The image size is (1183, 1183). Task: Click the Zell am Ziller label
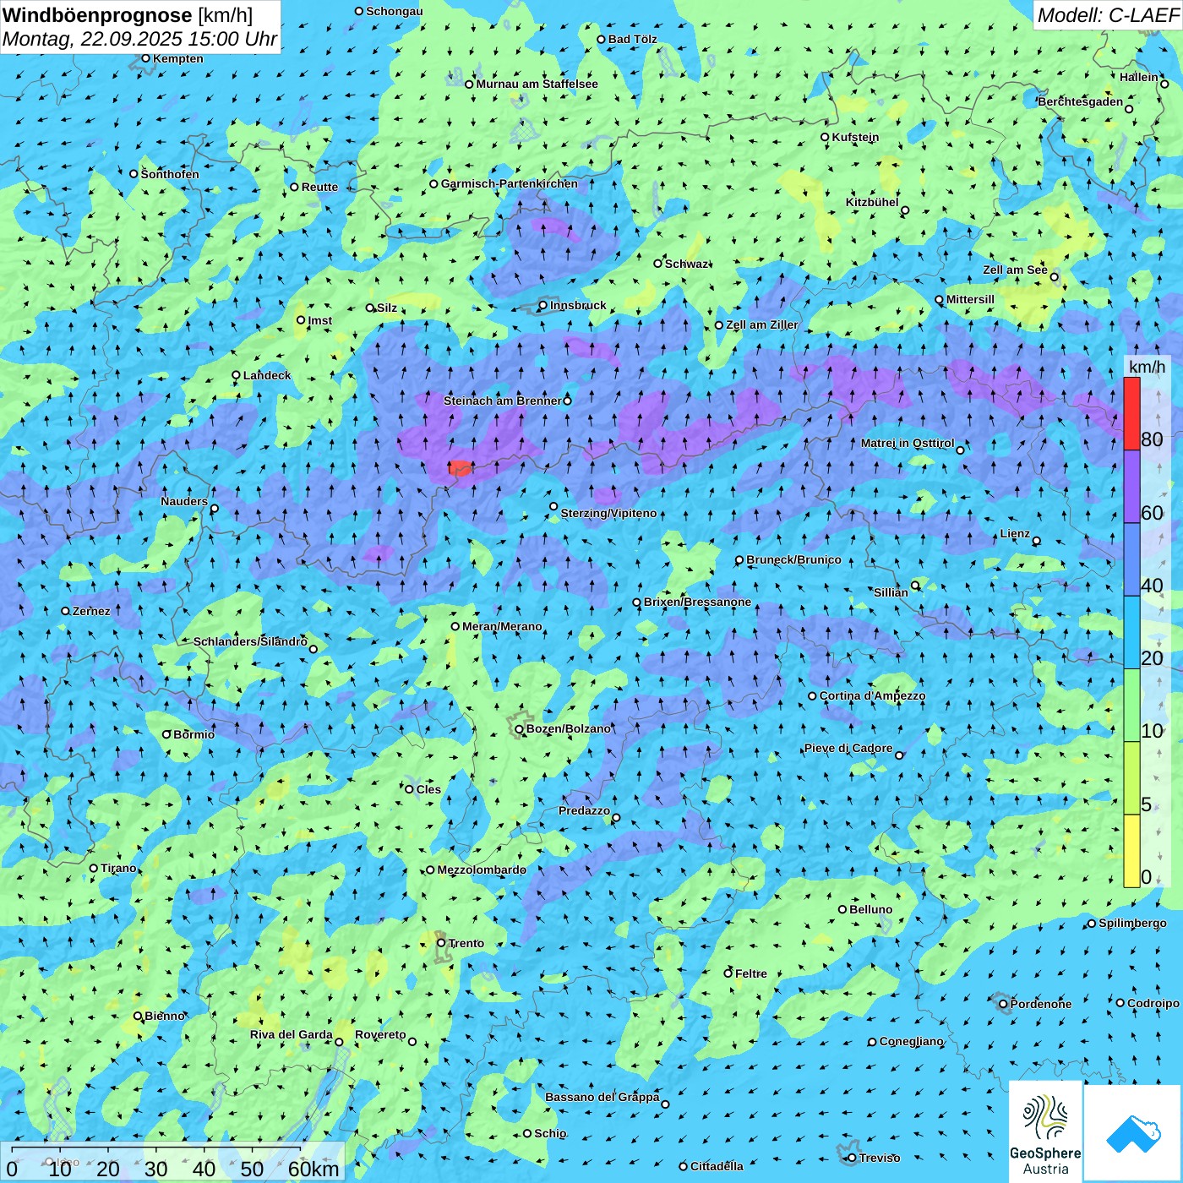761,325
